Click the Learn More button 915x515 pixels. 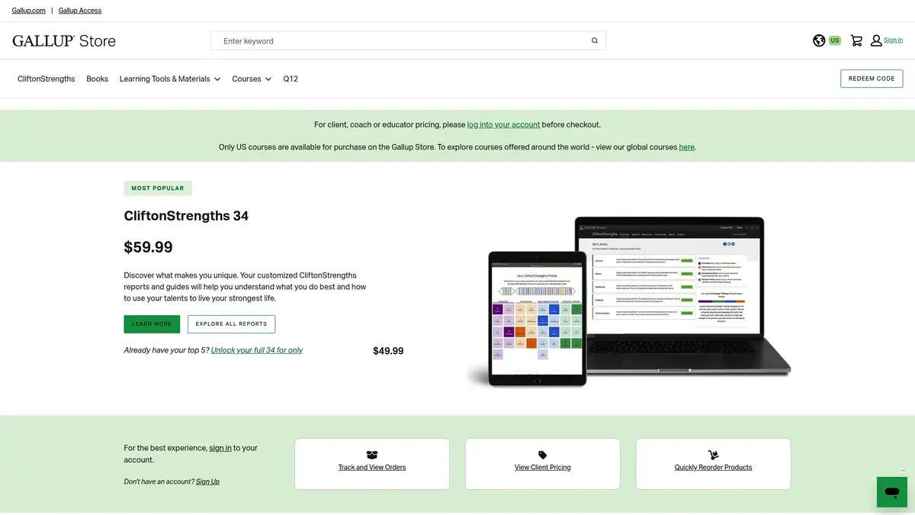tap(152, 324)
